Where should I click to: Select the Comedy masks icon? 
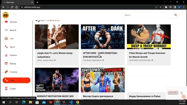(x=6, y=72)
